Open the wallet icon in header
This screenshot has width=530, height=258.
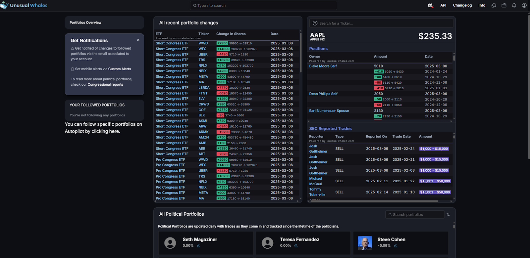click(x=504, y=5)
